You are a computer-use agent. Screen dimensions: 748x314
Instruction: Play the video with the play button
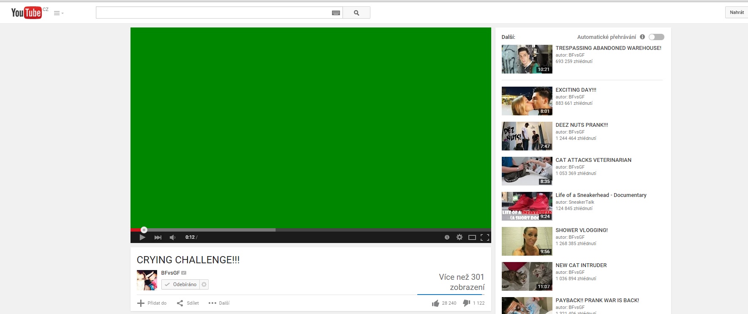142,237
